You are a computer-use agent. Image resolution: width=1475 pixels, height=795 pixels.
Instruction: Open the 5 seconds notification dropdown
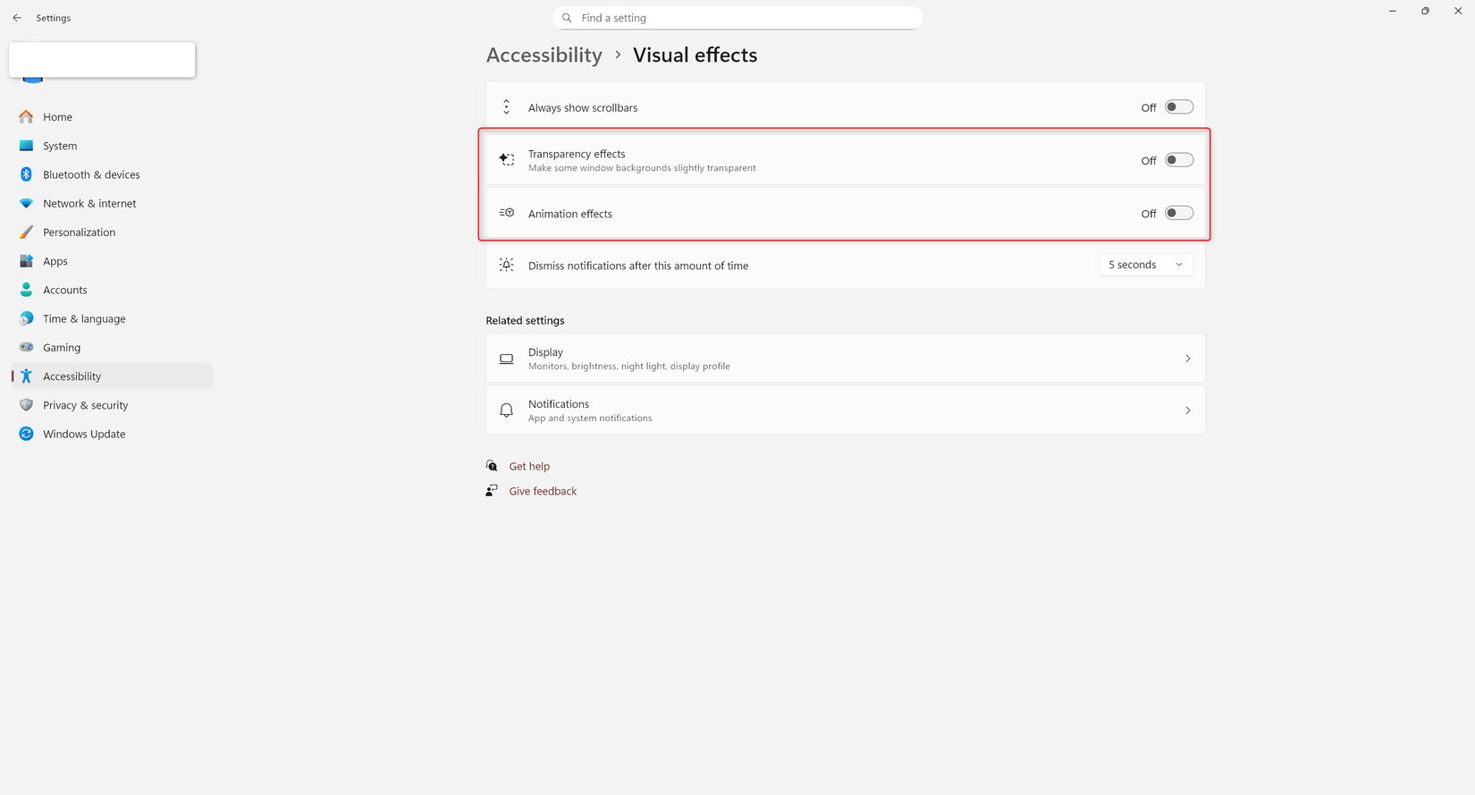click(x=1145, y=265)
